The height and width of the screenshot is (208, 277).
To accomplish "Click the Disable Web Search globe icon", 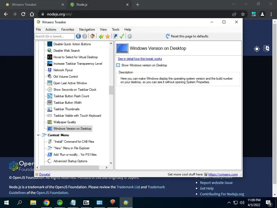I will tap(50, 51).
